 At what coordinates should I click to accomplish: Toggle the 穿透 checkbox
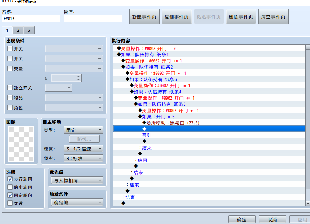point(10,203)
